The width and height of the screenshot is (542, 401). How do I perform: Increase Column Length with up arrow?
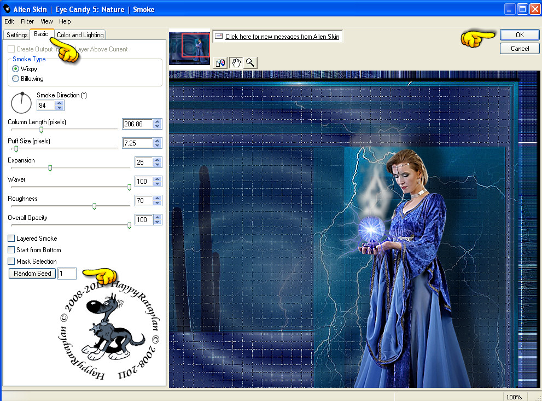(x=158, y=121)
